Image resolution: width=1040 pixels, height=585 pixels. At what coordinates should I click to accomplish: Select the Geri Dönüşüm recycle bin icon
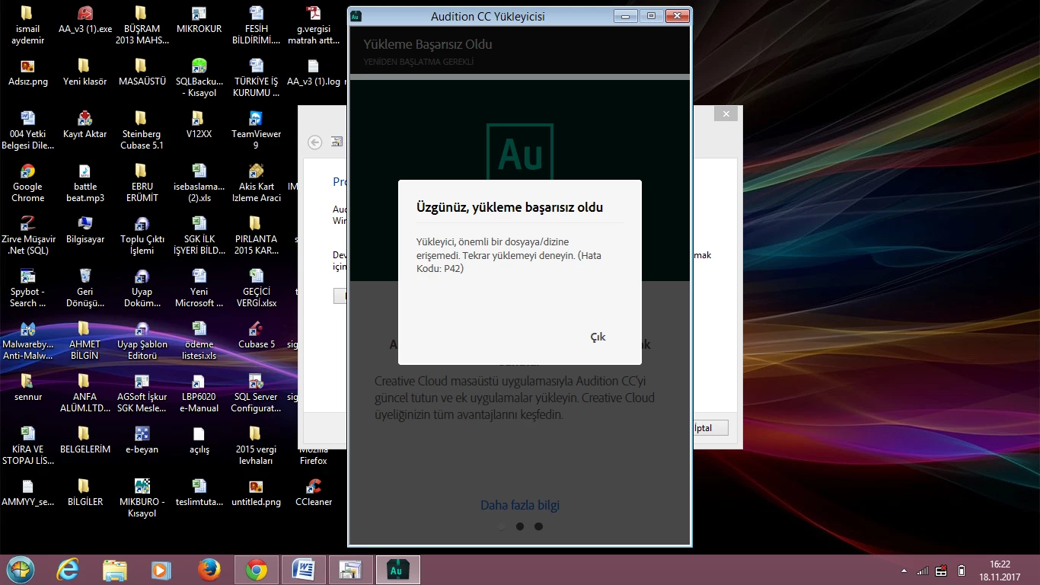(85, 288)
